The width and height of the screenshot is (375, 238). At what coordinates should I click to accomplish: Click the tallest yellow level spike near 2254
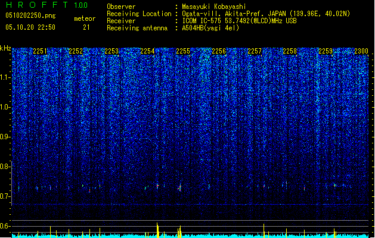(157, 230)
